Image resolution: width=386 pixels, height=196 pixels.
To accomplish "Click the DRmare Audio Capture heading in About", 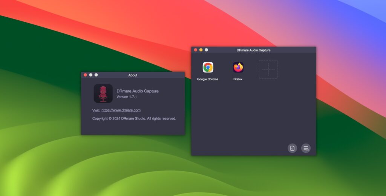I will 138,91.
